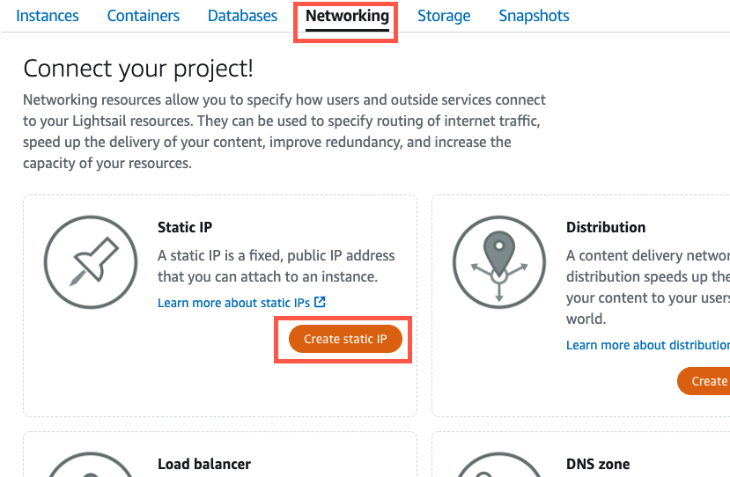Click the Distribution map pin icon
Image resolution: width=730 pixels, height=477 pixels.
pyautogui.click(x=498, y=262)
